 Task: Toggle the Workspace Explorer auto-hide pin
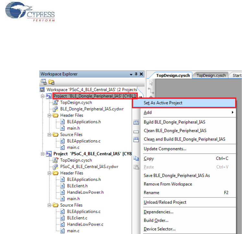tap(136, 74)
